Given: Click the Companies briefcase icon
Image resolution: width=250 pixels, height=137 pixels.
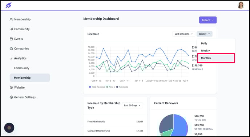Looking at the screenshot, I should point(11,48).
